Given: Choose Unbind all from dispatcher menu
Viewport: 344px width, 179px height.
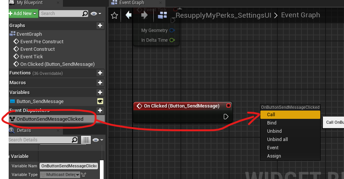Looking at the screenshot, I should [290, 140].
